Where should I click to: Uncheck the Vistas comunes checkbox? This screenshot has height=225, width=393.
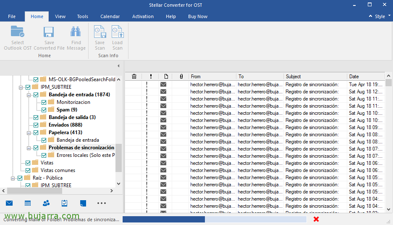tap(28, 170)
